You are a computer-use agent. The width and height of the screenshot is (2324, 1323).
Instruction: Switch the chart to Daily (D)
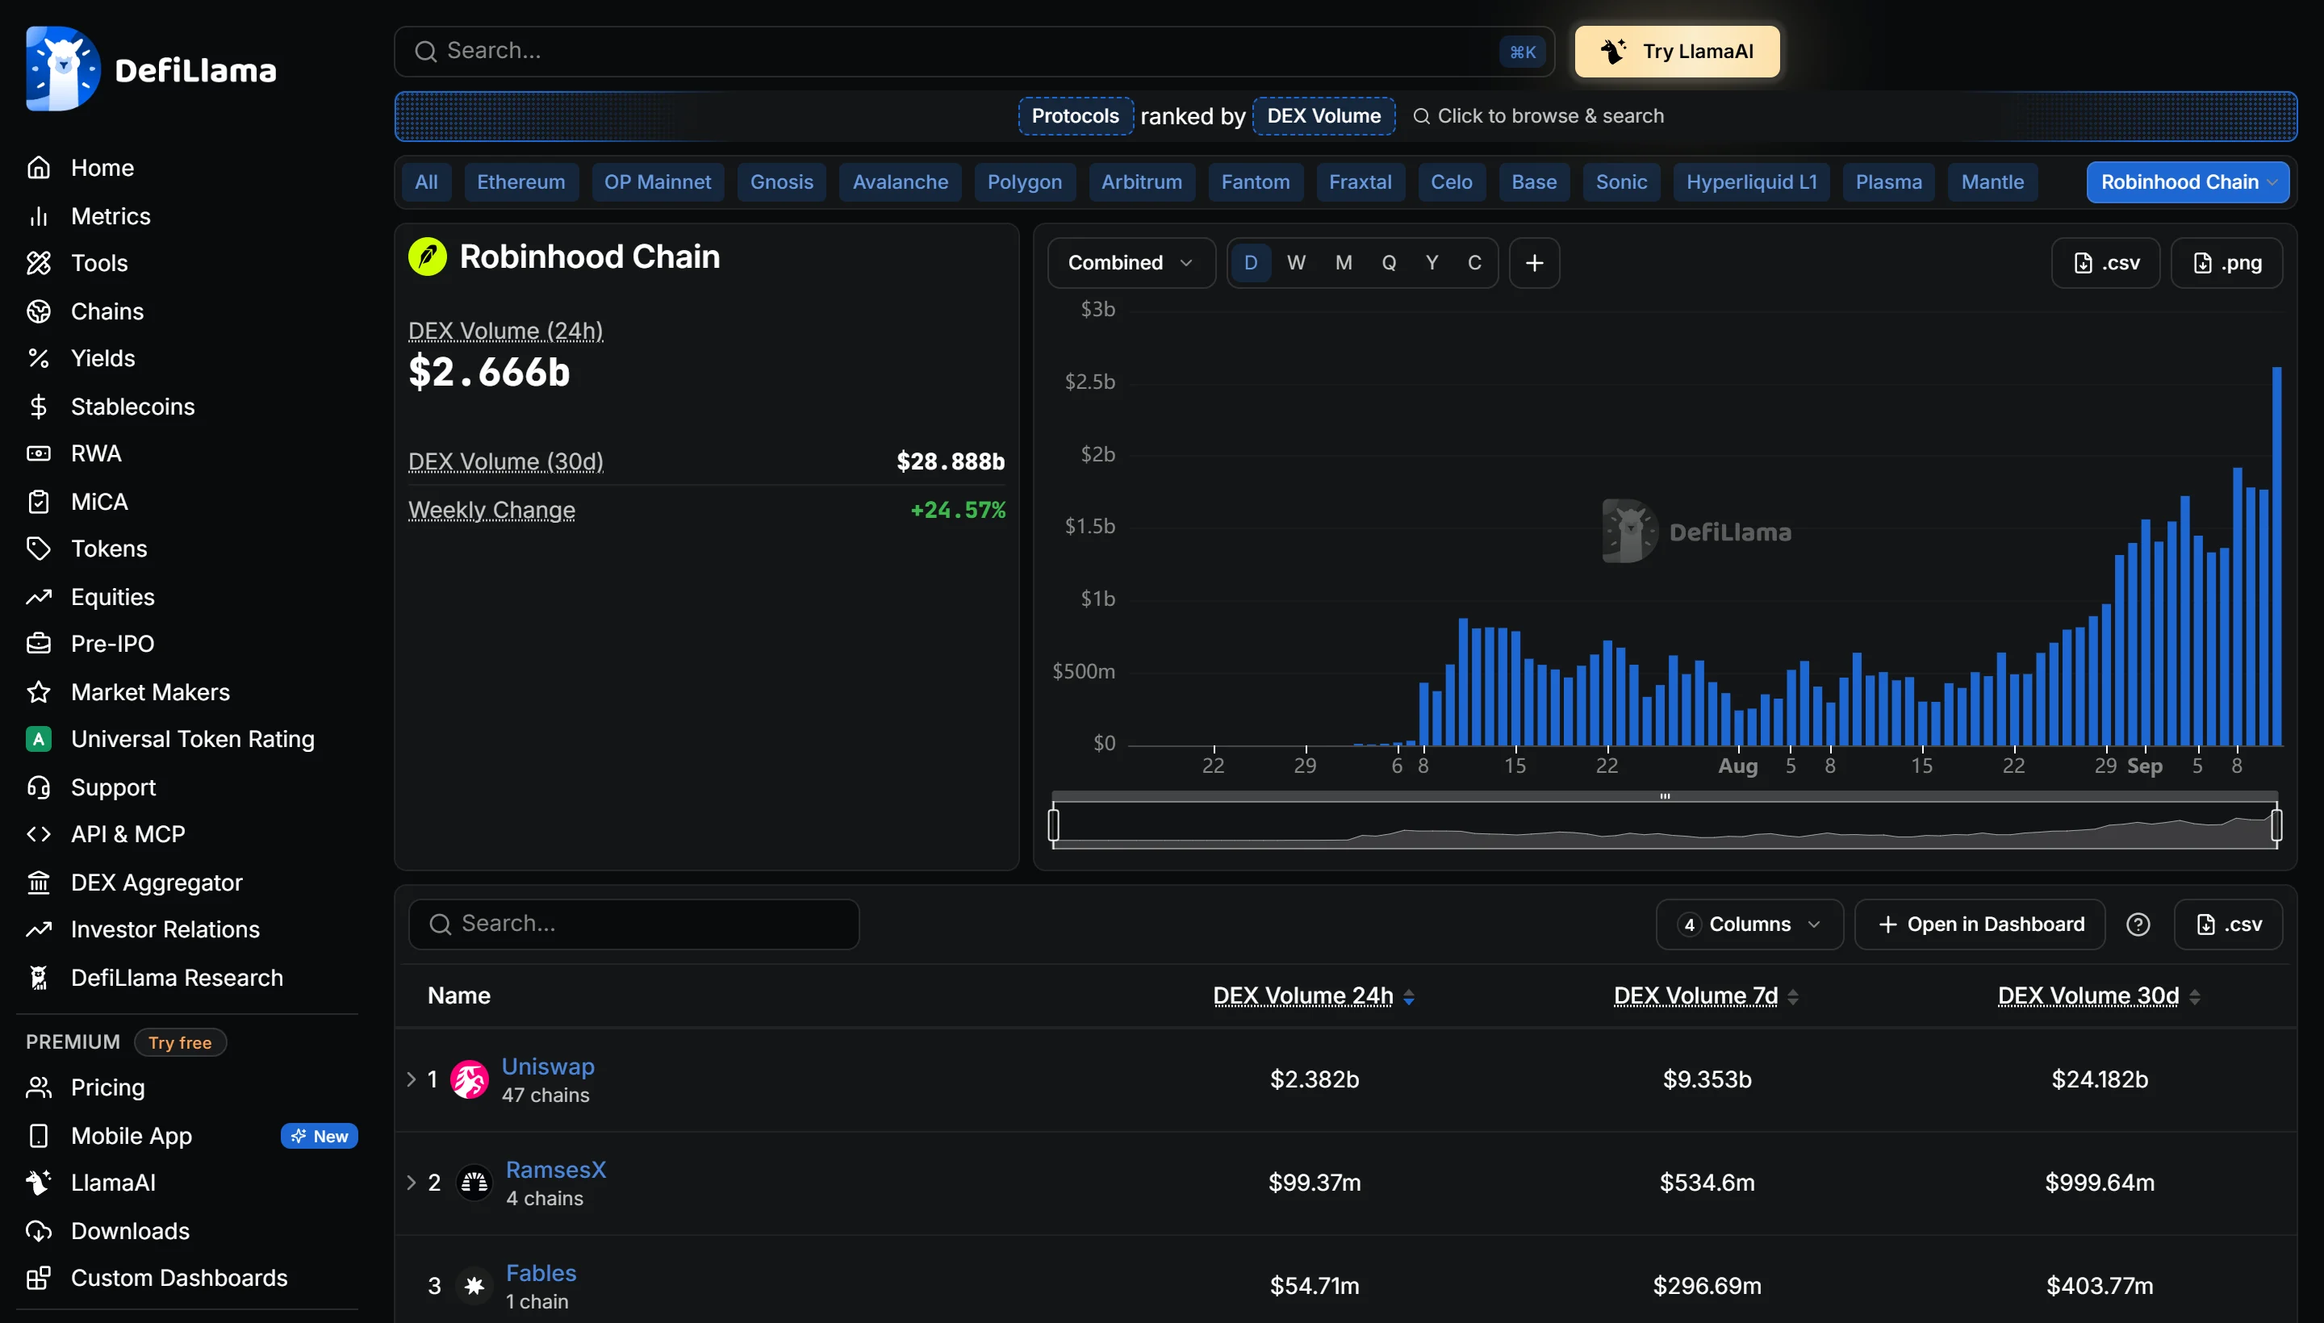click(x=1251, y=264)
